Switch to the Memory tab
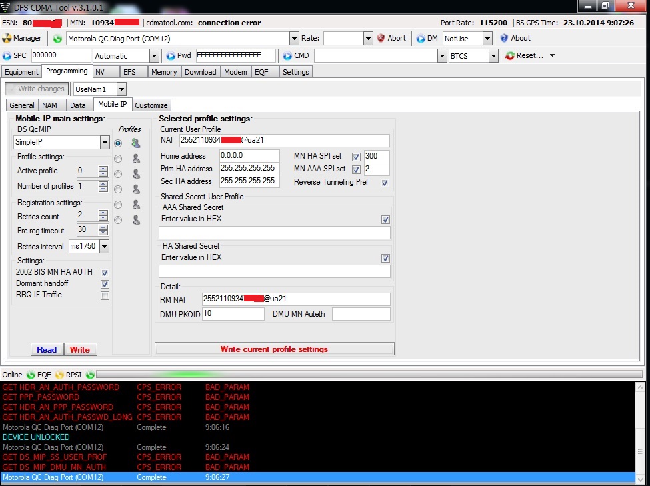The height and width of the screenshot is (486, 650). coord(164,72)
